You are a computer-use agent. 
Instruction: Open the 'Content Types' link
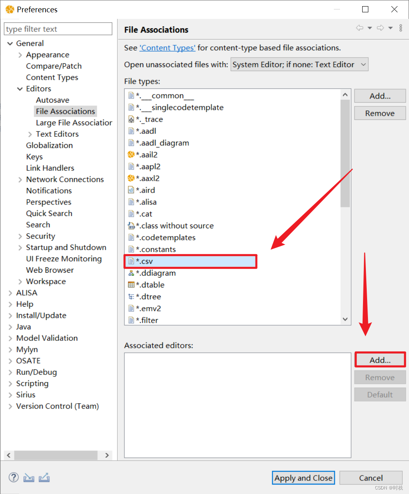click(168, 48)
